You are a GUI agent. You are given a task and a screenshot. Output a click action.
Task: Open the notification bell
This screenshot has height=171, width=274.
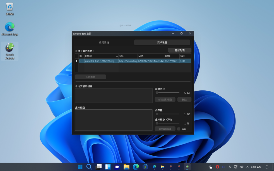[x=267, y=167]
